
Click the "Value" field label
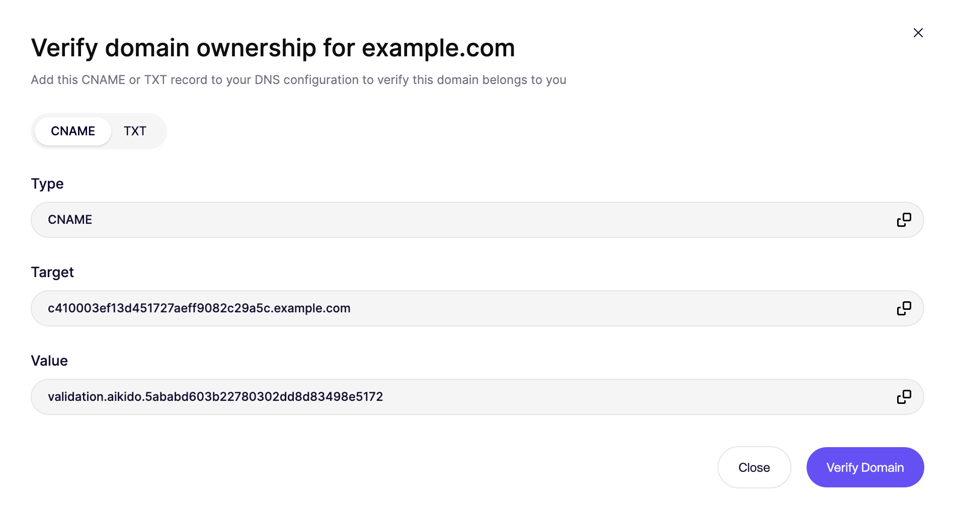(49, 361)
